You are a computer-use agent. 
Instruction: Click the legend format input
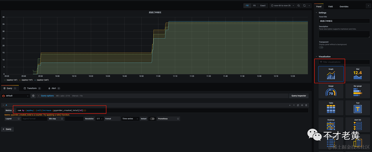34,119
